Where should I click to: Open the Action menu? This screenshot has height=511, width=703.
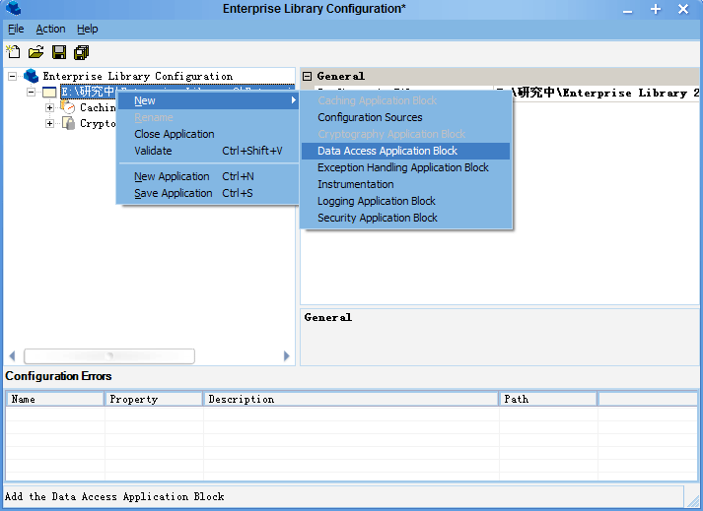pyautogui.click(x=50, y=30)
